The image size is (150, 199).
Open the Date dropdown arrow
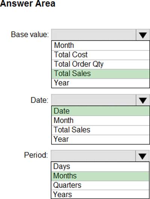coord(143,100)
